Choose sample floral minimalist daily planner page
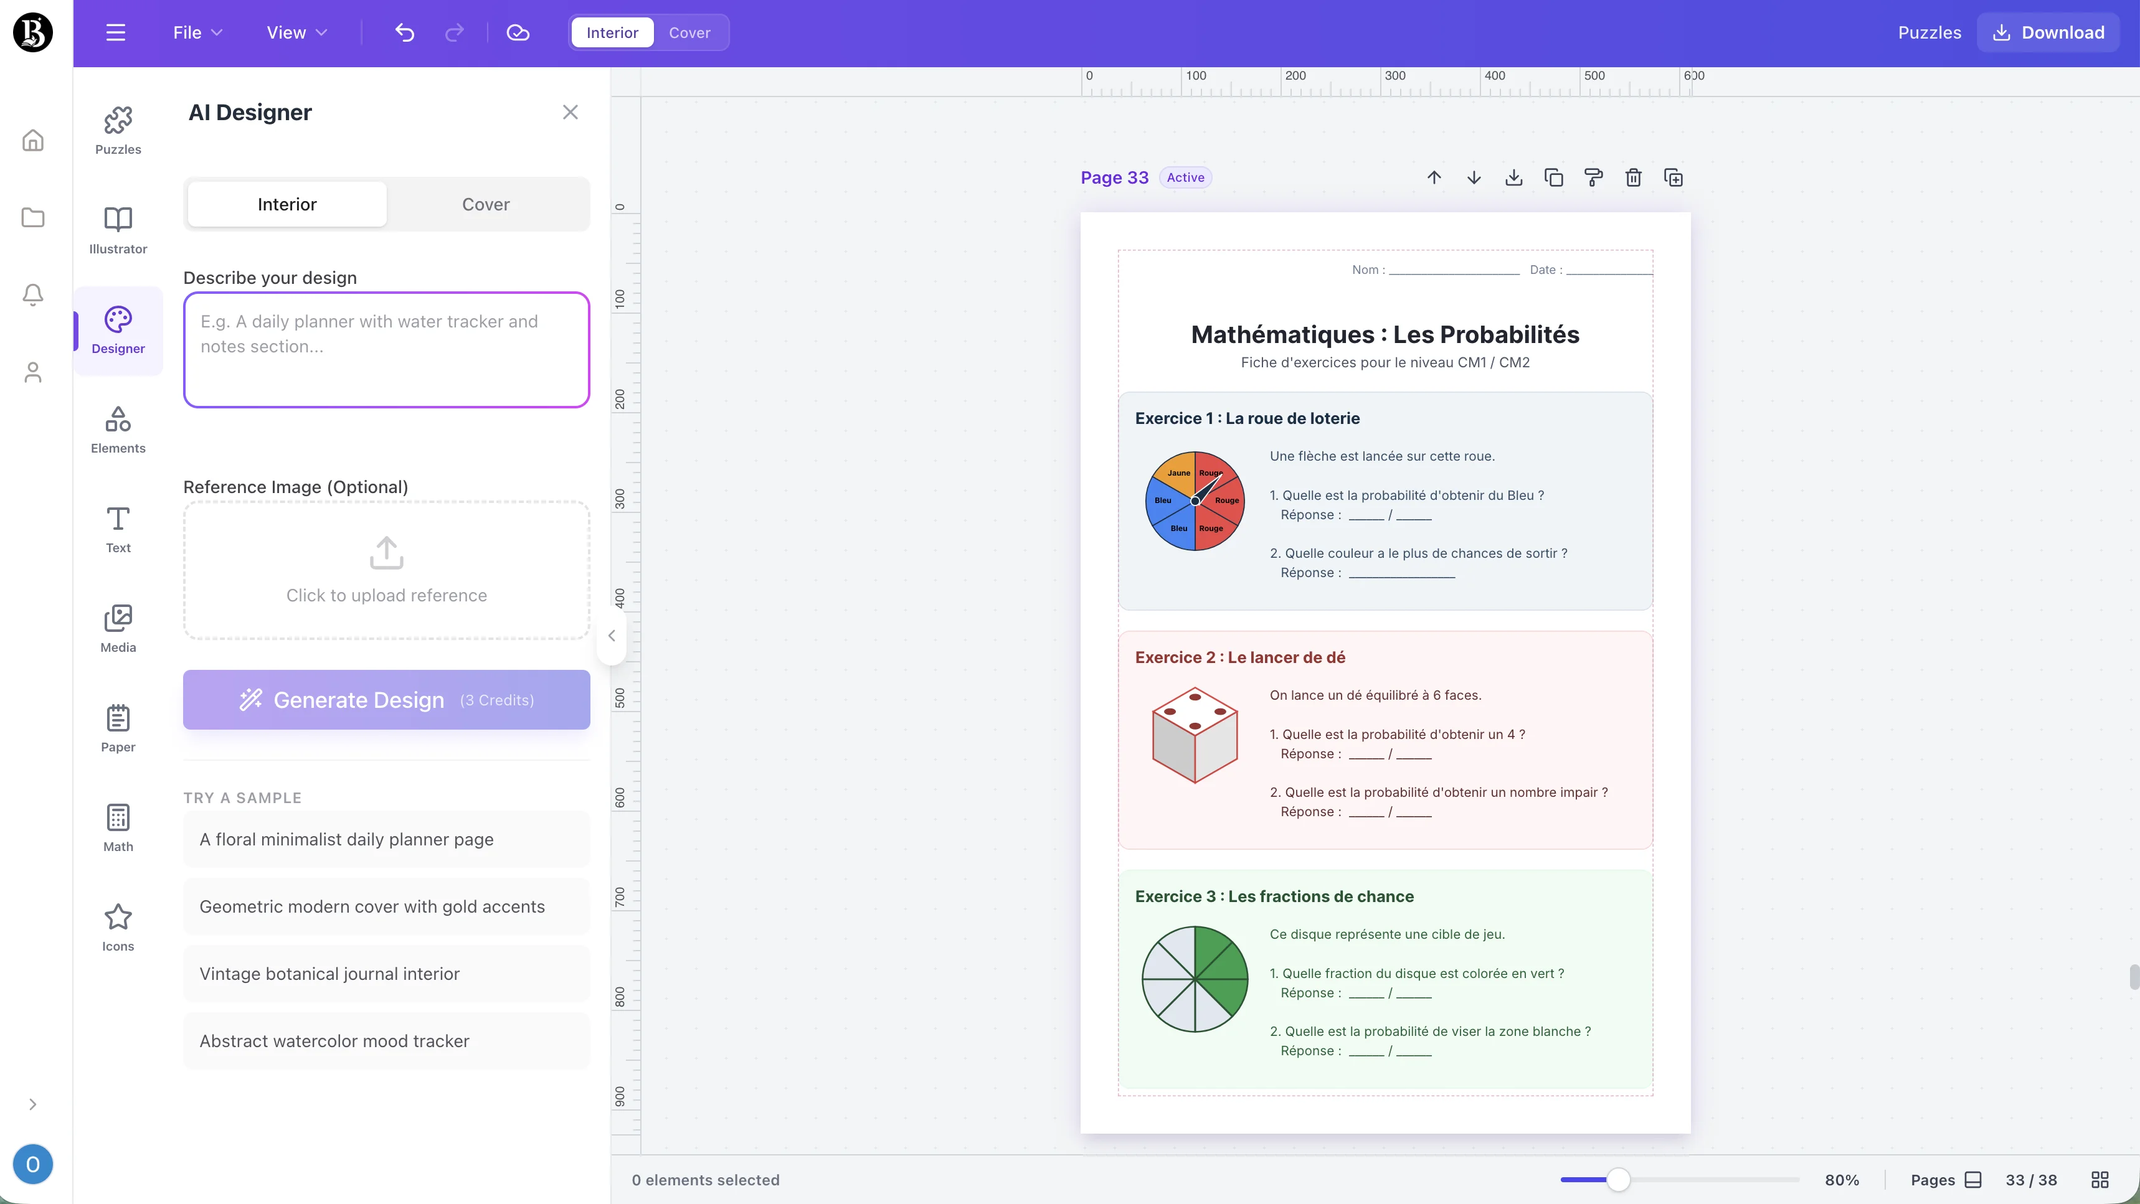2140x1204 pixels. click(x=386, y=839)
